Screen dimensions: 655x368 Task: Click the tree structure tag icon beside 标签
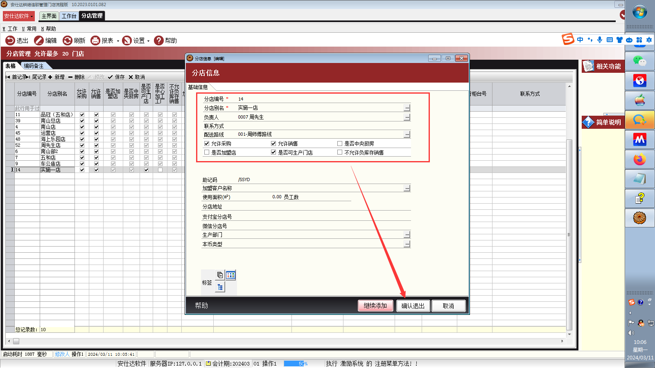pos(220,287)
